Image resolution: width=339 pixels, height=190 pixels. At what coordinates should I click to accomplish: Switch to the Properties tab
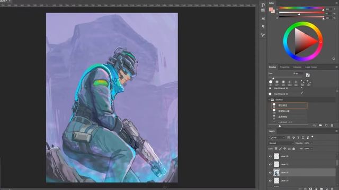(x=284, y=67)
